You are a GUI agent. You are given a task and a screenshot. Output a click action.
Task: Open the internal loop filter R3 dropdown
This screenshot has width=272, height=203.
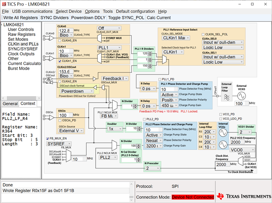pos(209,132)
